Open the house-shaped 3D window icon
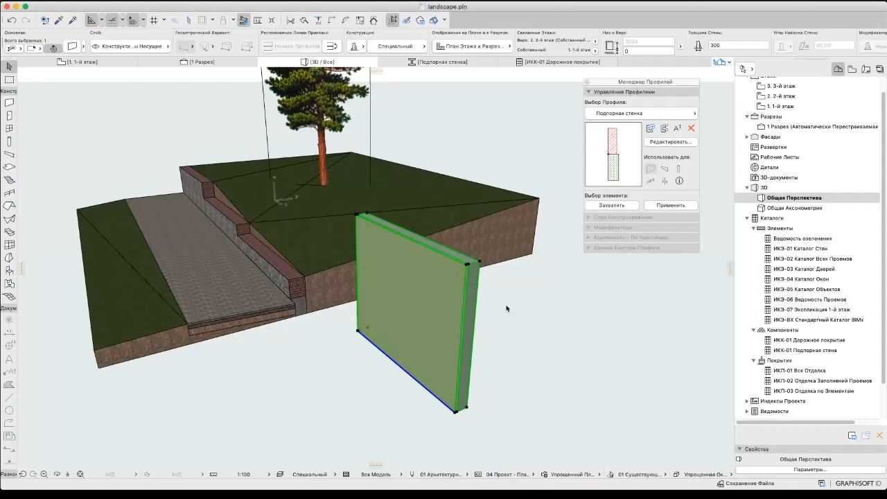Viewport: 887px width, 499px height. pyautogui.click(x=374, y=20)
